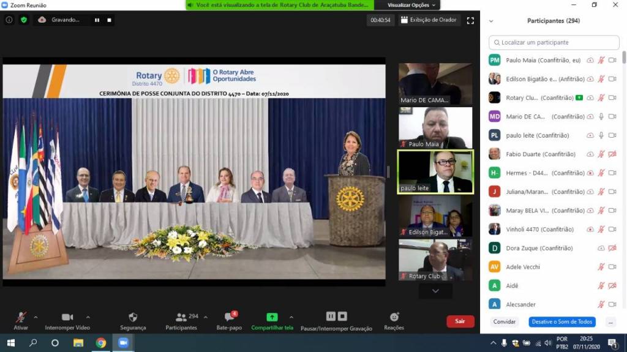Screen dimensions: 627x352
Task: Click Desative o Som de Todos
Action: [561, 322]
